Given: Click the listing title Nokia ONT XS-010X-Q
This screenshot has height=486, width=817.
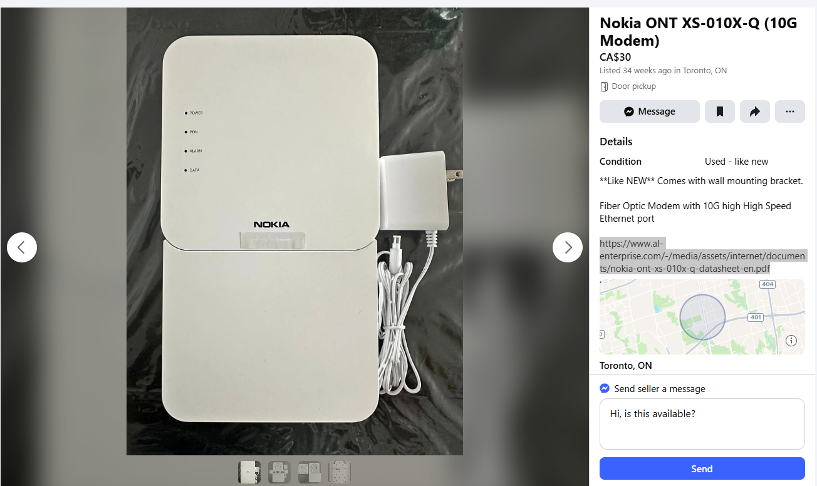Looking at the screenshot, I should coord(698,32).
